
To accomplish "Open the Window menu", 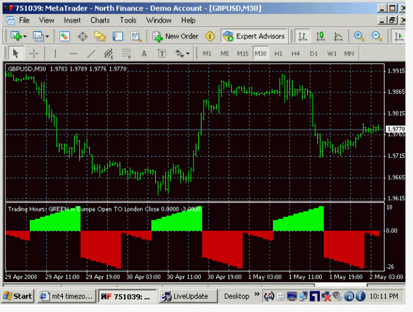I will [159, 20].
